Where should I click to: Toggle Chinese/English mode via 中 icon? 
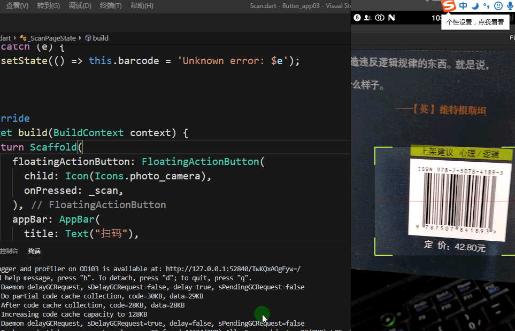coord(463,6)
